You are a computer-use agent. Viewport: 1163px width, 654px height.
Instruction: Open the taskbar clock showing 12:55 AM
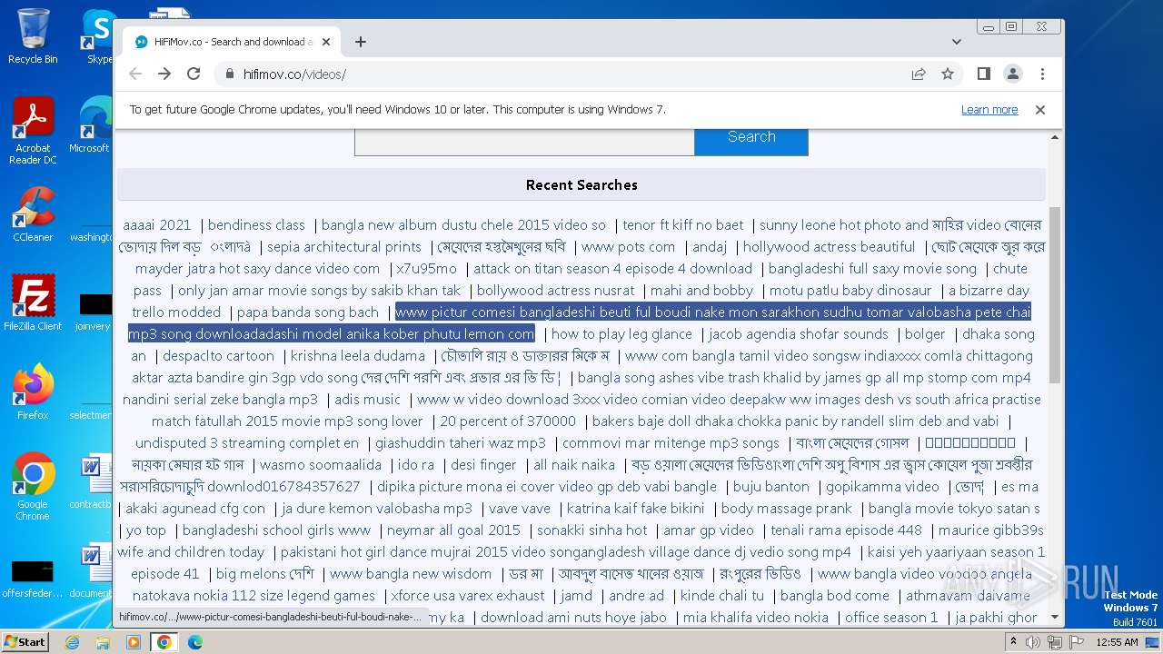[1117, 642]
